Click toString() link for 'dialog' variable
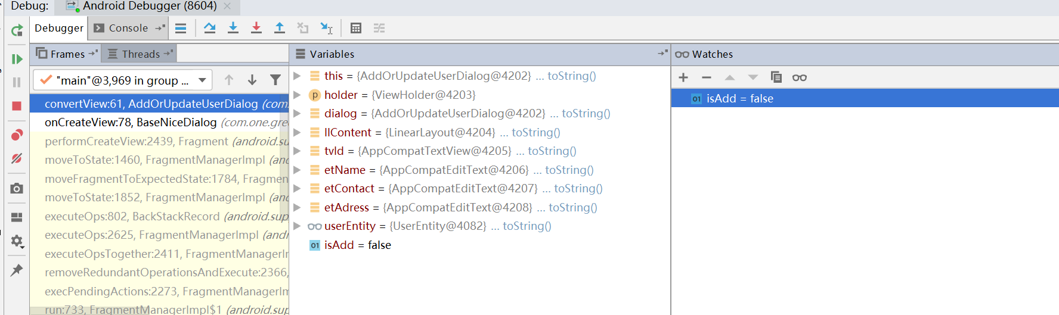1059x315 pixels. click(x=586, y=113)
